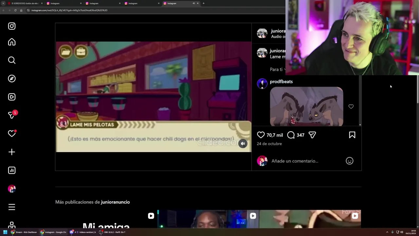Expand hidden system tray icons
The image size is (419, 236).
pyautogui.click(x=387, y=232)
